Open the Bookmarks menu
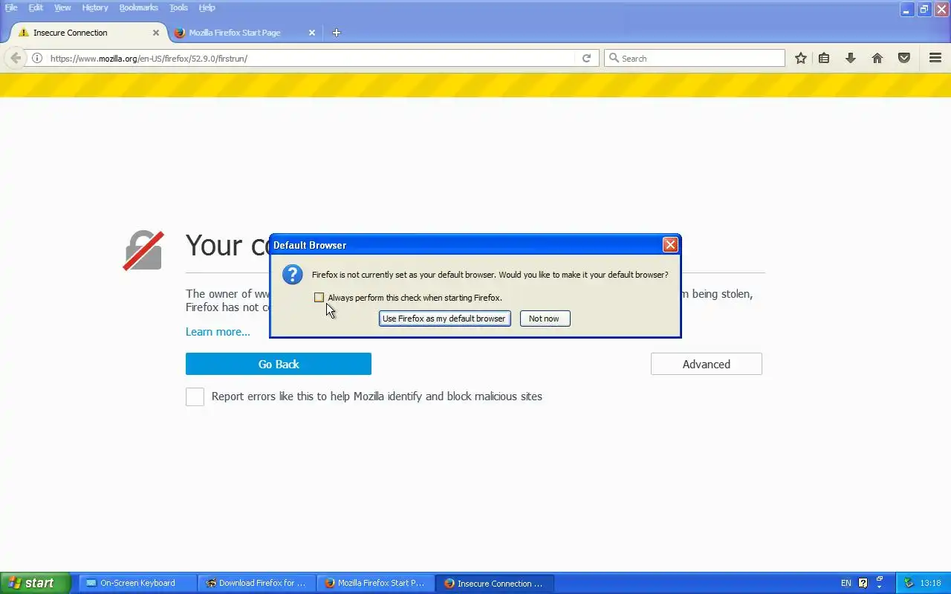This screenshot has height=594, width=951. (x=139, y=7)
